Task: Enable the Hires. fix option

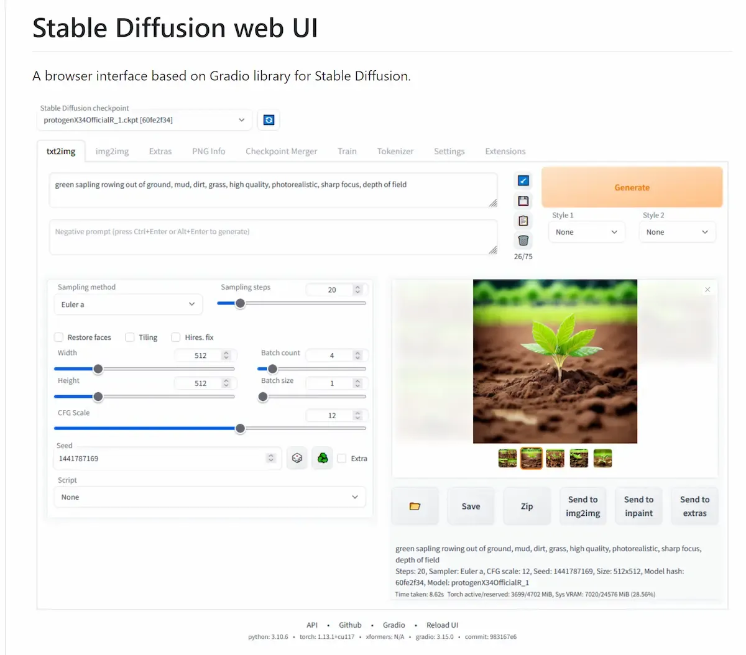Action: tap(176, 337)
